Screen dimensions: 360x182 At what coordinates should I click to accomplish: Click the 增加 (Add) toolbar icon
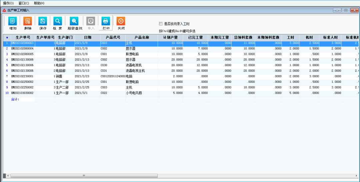point(13,21)
